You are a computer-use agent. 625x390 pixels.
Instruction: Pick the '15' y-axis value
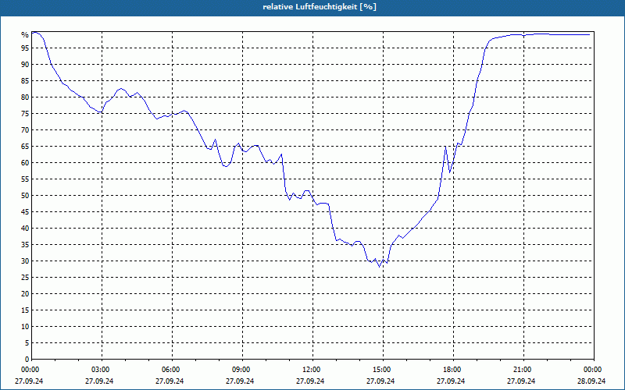click(25, 310)
